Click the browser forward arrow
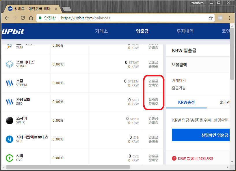 tap(15, 18)
